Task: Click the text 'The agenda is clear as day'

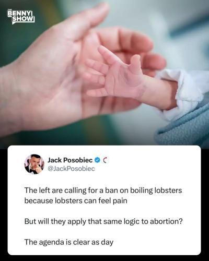Action: click(69, 242)
